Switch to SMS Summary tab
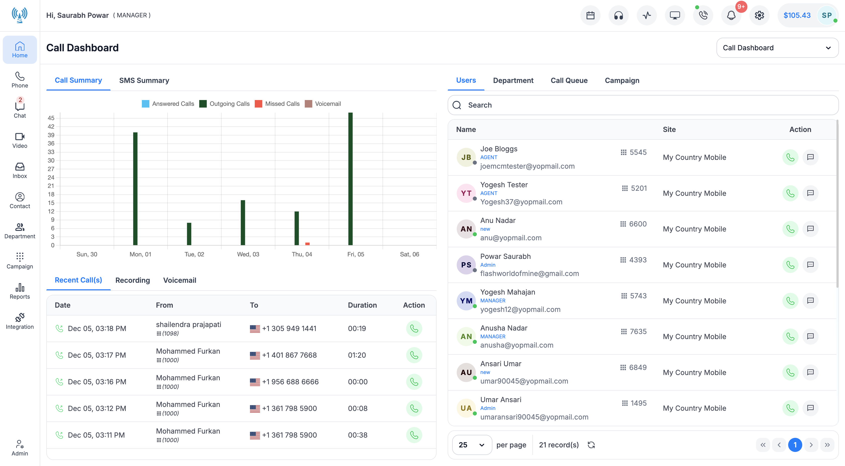Viewport: 845px width, 466px height. click(144, 80)
